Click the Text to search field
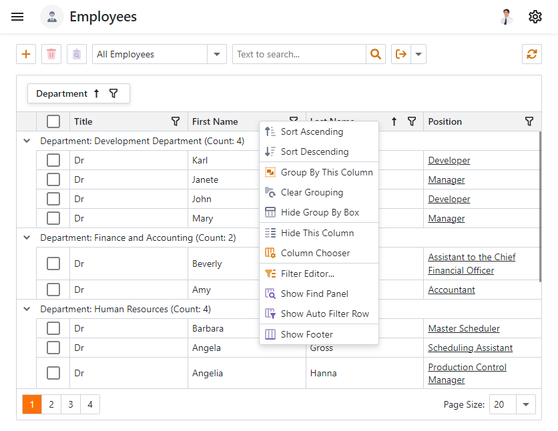This screenshot has width=558, height=431. pyautogui.click(x=299, y=54)
